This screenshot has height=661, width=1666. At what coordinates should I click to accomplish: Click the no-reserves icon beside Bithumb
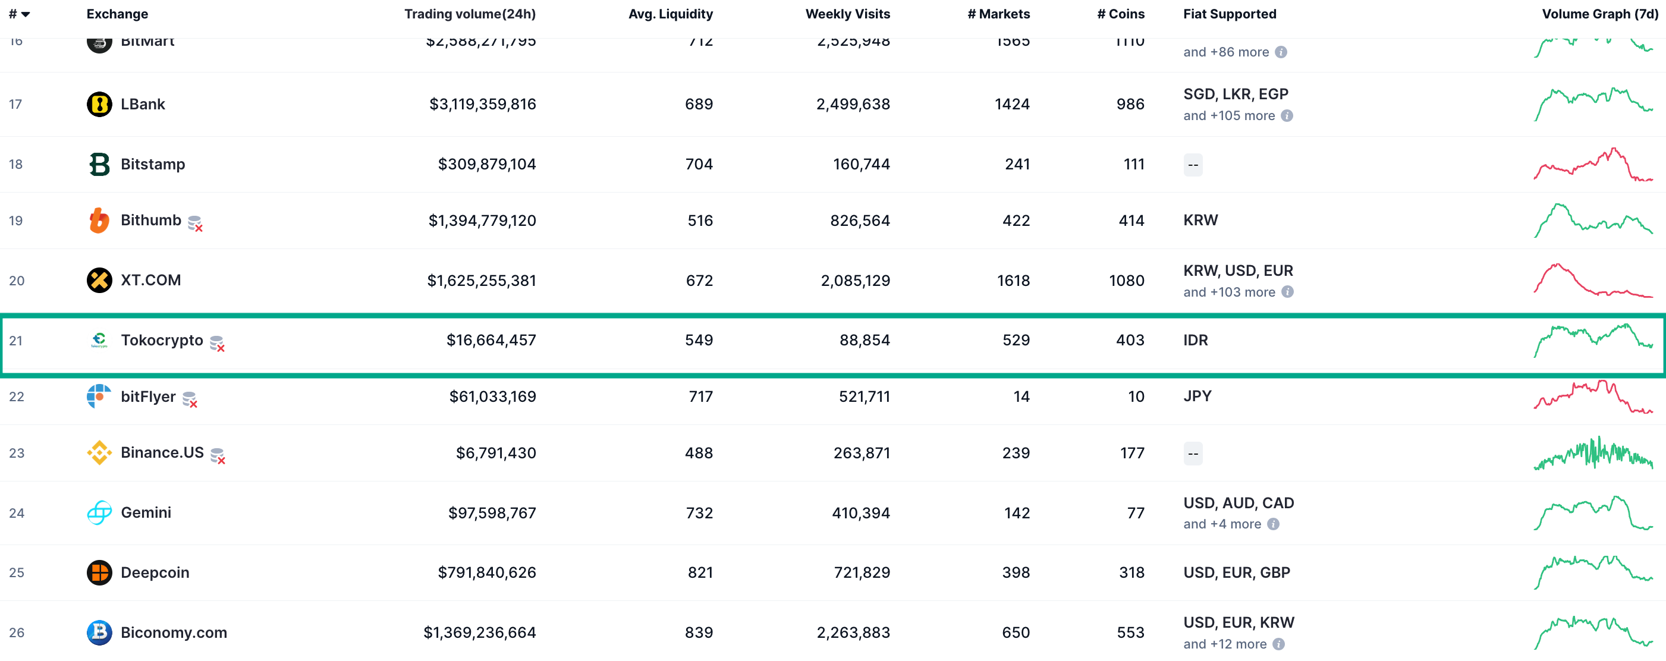click(x=195, y=223)
